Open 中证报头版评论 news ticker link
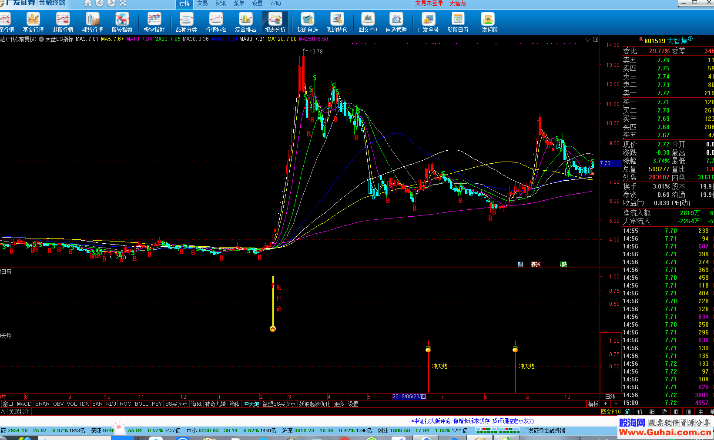 pyautogui.click(x=473, y=421)
